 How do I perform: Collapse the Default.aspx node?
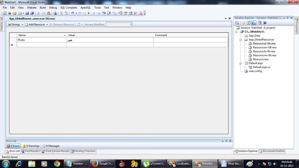(x=241, y=63)
